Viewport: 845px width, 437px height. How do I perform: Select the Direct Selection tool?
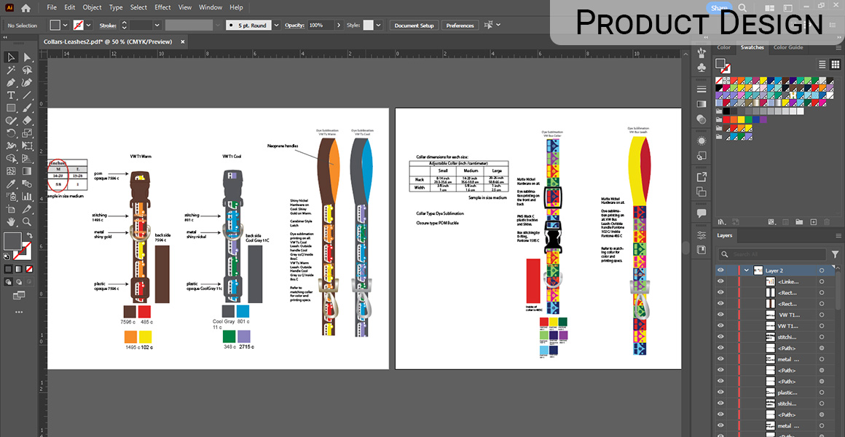pos(27,58)
